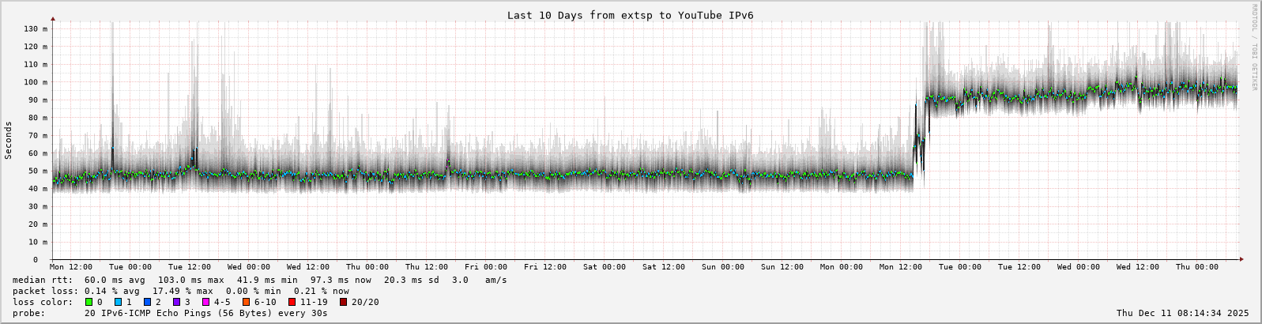The height and width of the screenshot is (324, 1262).
Task: Click the vertical 'Seconds' axis label
Action: pos(9,140)
